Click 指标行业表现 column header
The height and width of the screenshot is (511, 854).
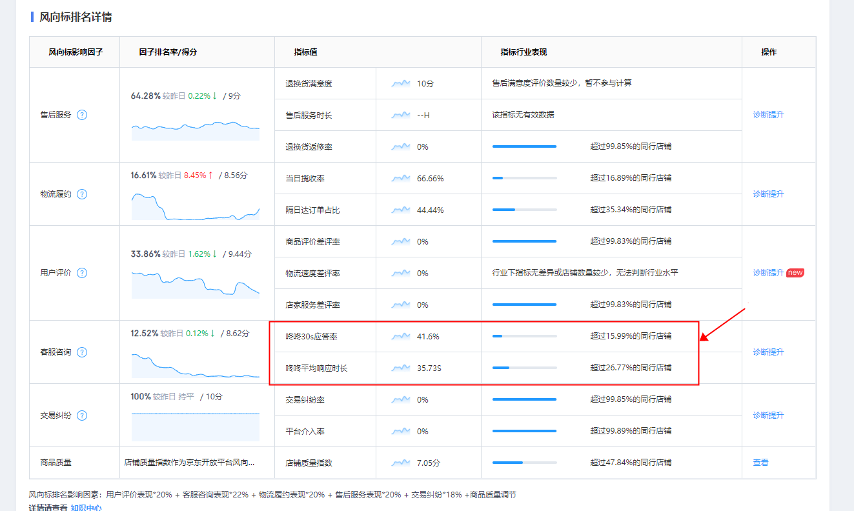tap(524, 52)
